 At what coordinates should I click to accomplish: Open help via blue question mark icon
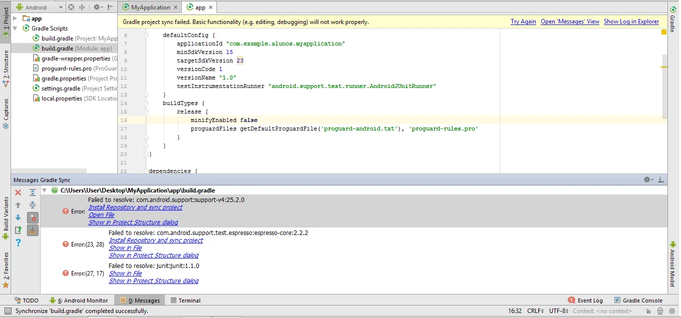[18, 242]
